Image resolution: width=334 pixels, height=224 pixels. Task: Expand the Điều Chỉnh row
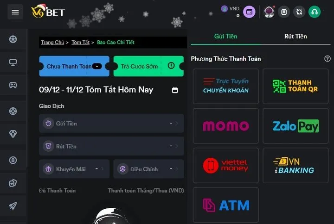coord(149,169)
